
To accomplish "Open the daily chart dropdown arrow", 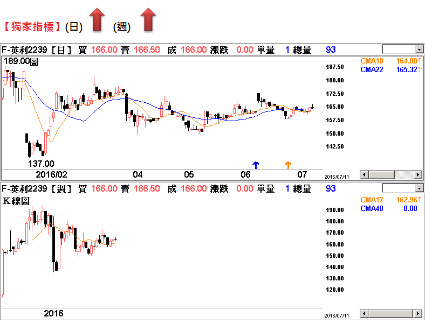I will tap(419, 50).
